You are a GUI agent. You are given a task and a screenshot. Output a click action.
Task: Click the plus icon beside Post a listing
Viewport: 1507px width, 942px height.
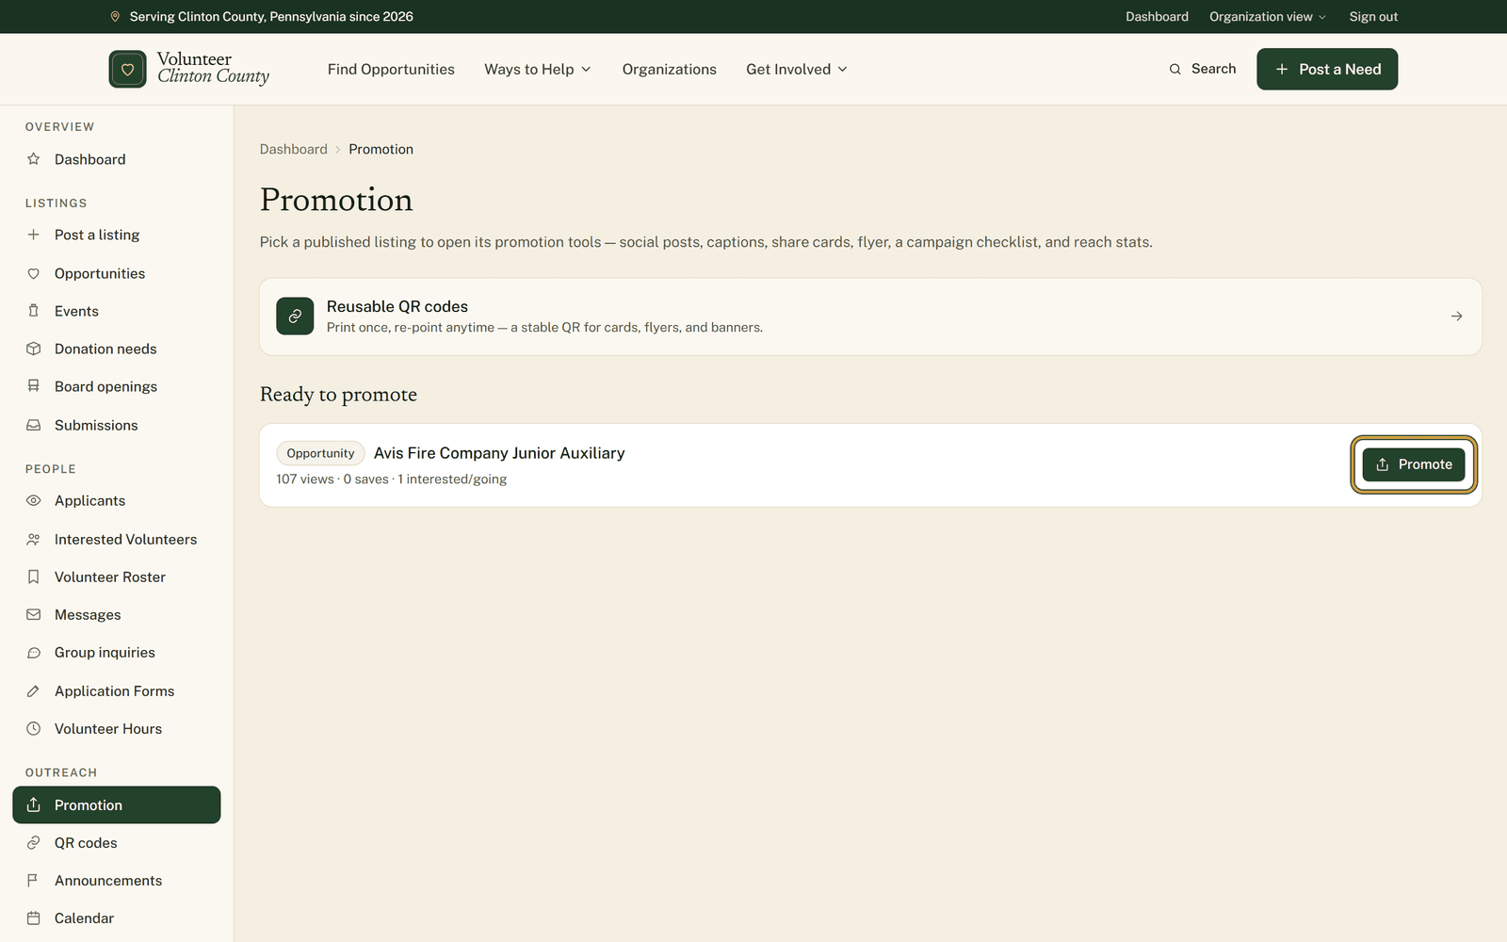34,235
